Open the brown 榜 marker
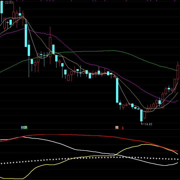This screenshot has width=180, height=180. click(117, 127)
